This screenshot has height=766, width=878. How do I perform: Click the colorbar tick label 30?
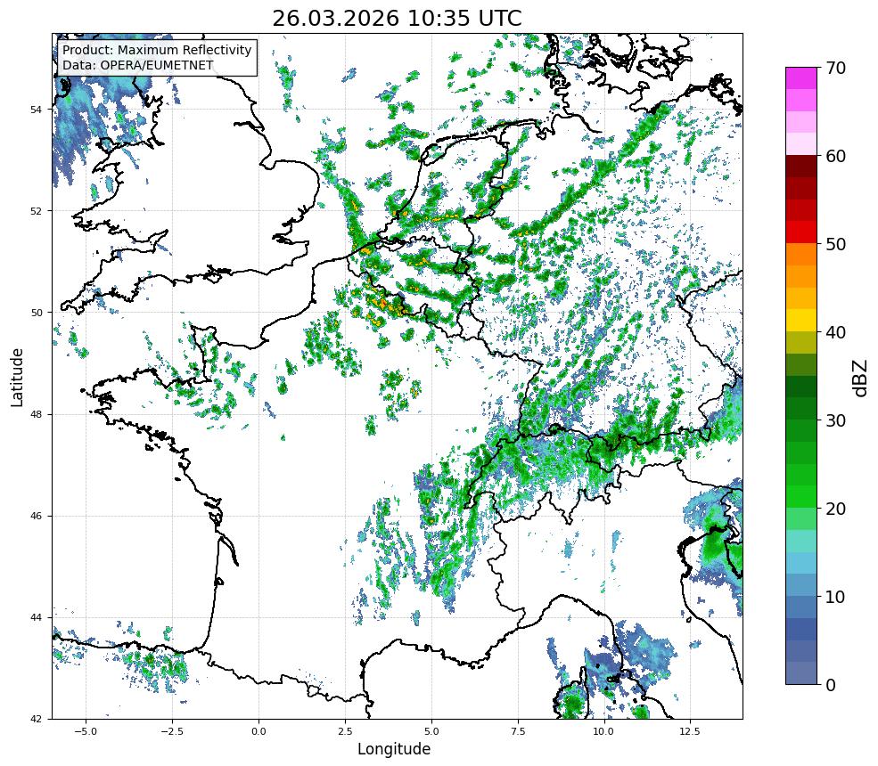835,420
